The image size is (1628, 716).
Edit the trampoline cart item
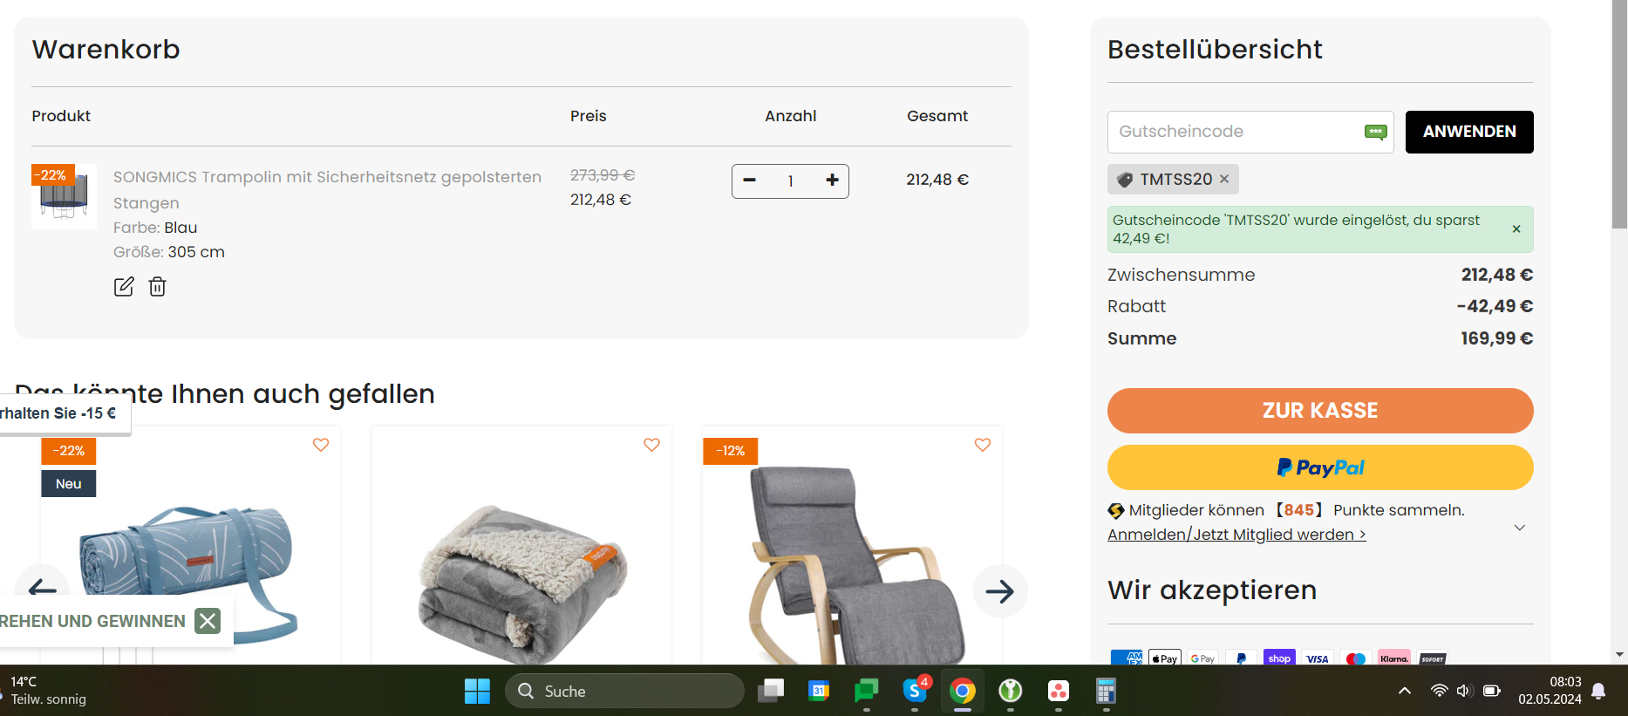coord(124,286)
